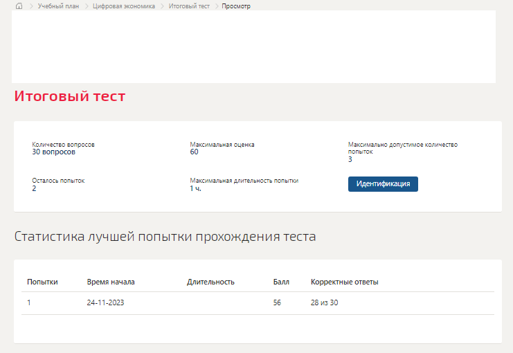
Task: Open the home icon in breadcrumbs
Action: click(19, 6)
